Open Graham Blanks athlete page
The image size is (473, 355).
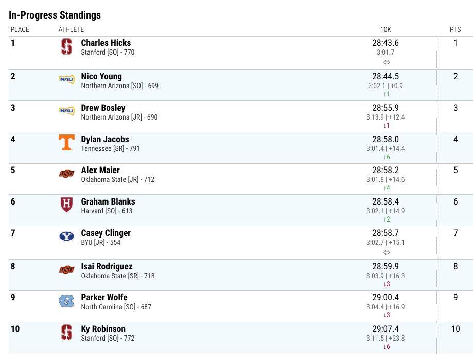click(x=108, y=201)
